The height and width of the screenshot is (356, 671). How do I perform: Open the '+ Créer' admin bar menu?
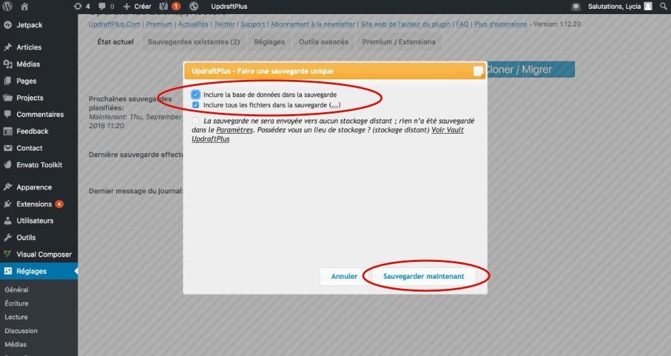(x=137, y=6)
